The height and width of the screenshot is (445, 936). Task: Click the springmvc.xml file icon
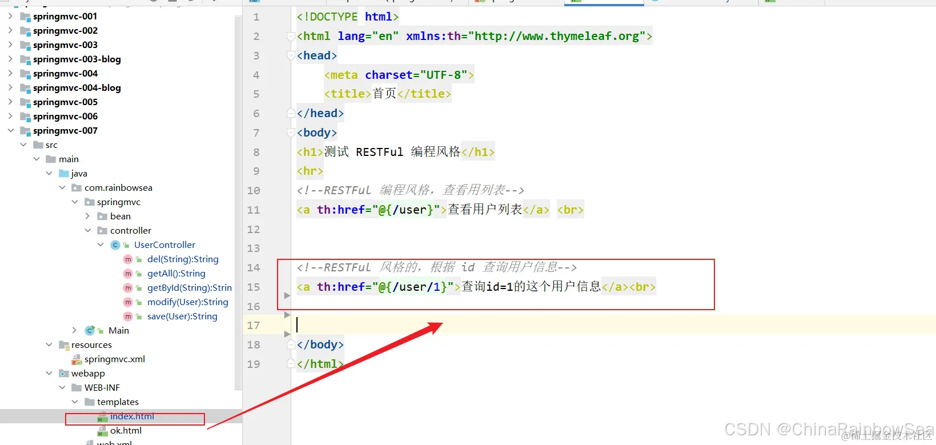77,359
